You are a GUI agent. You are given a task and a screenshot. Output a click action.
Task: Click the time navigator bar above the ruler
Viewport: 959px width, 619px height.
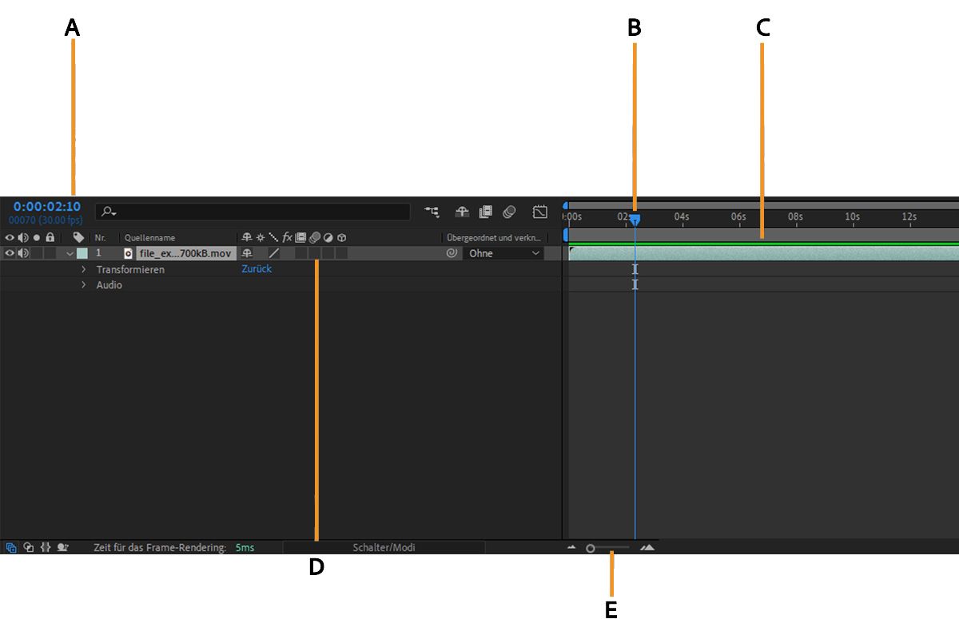[762, 205]
